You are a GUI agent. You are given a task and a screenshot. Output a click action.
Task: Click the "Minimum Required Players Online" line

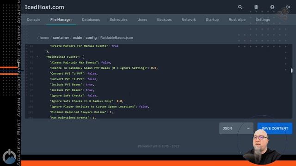pyautogui.click(x=81, y=112)
